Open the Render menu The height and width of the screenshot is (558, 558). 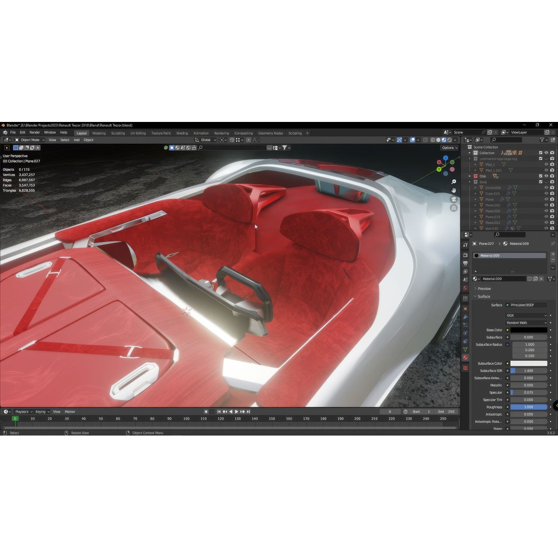click(35, 132)
